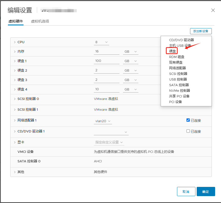Click VMware 准虚拟 for SCSI 控制器 1
The height and width of the screenshot is (203, 221).
pos(106,110)
